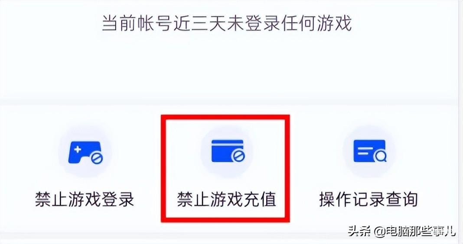
Task: Click the 头条 watermark logo text
Action: [359, 231]
